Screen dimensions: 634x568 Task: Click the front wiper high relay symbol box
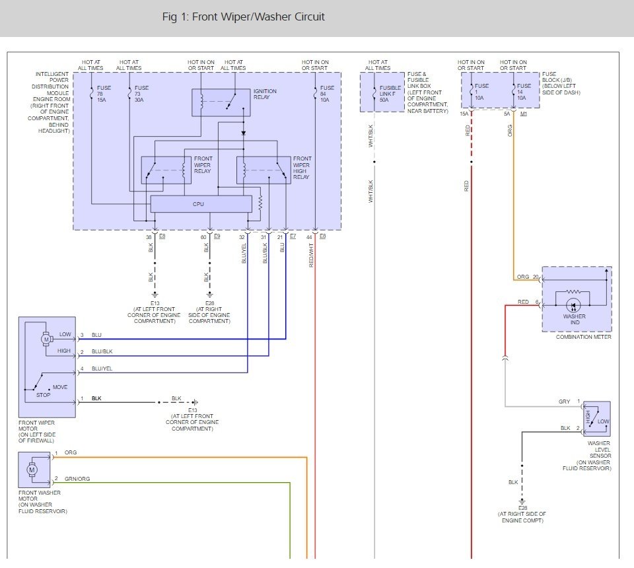click(x=264, y=170)
